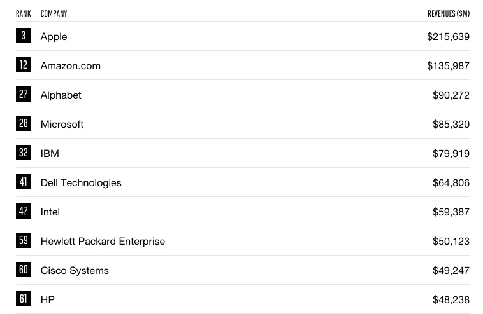Viewport: 483px width, 314px height.
Task: Click Apple's revenue value $215,639
Action: (448, 37)
